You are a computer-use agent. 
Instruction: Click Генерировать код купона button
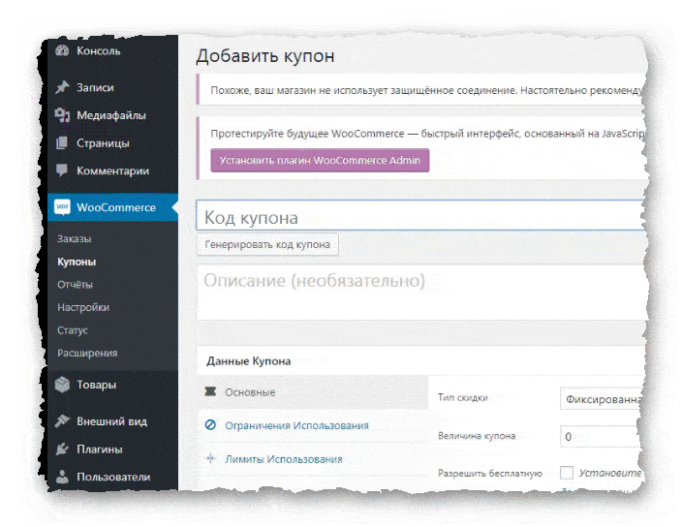(x=267, y=244)
